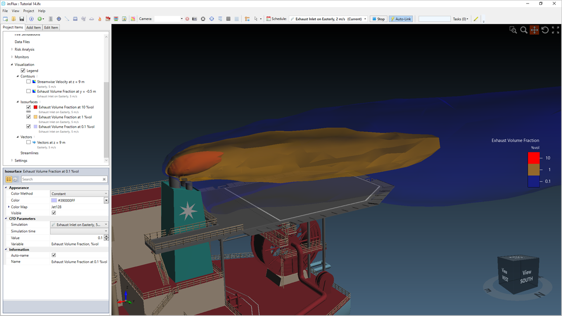Screen dimensions: 562x316
Task: Increase the Value stepper up arrow
Action: point(106,236)
